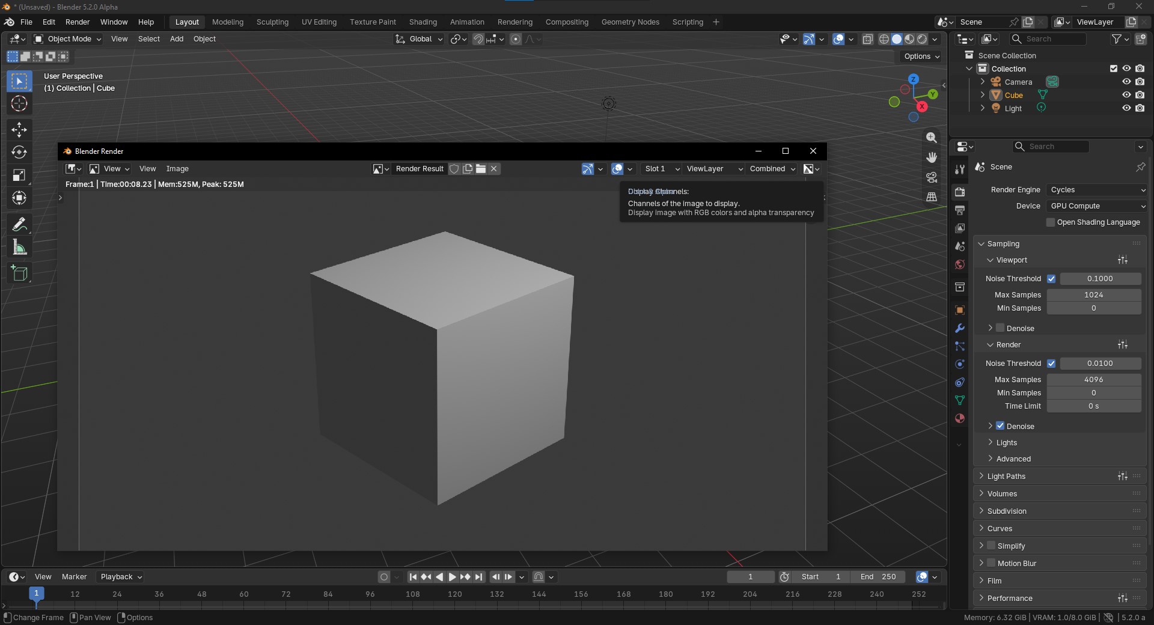This screenshot has height=625, width=1154.
Task: Select the Measure ruler tool
Action: coord(19,248)
